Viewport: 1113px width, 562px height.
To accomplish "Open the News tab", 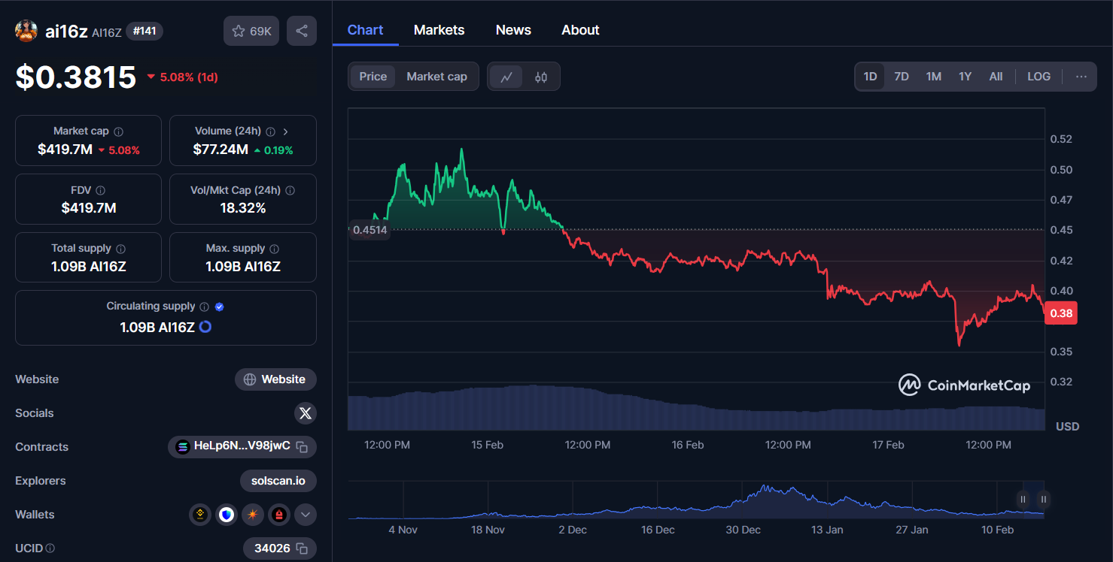I will (x=513, y=29).
